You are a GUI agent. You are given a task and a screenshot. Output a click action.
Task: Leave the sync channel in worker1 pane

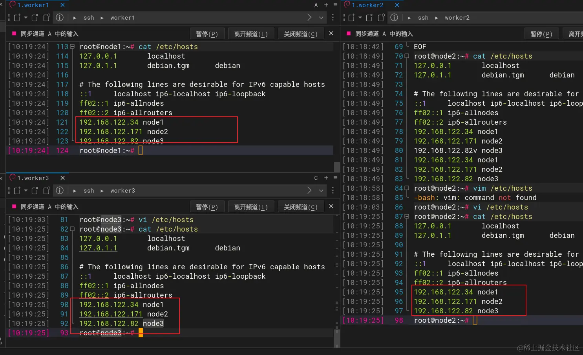(x=251, y=34)
